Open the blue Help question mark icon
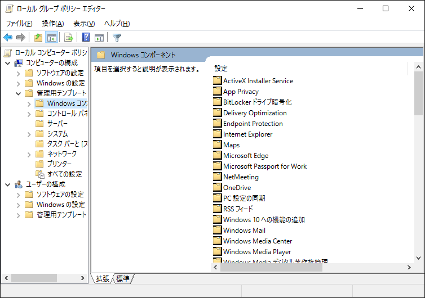 coord(86,37)
